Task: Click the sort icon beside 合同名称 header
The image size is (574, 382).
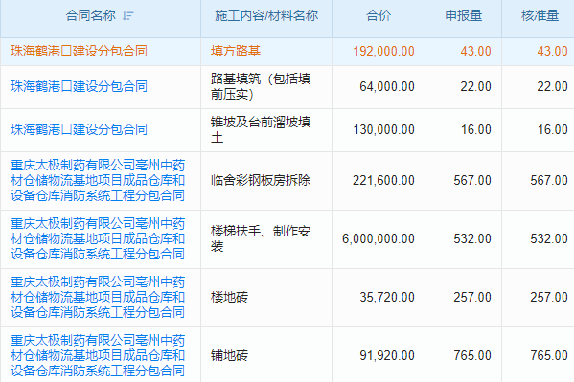Action: coord(128,15)
